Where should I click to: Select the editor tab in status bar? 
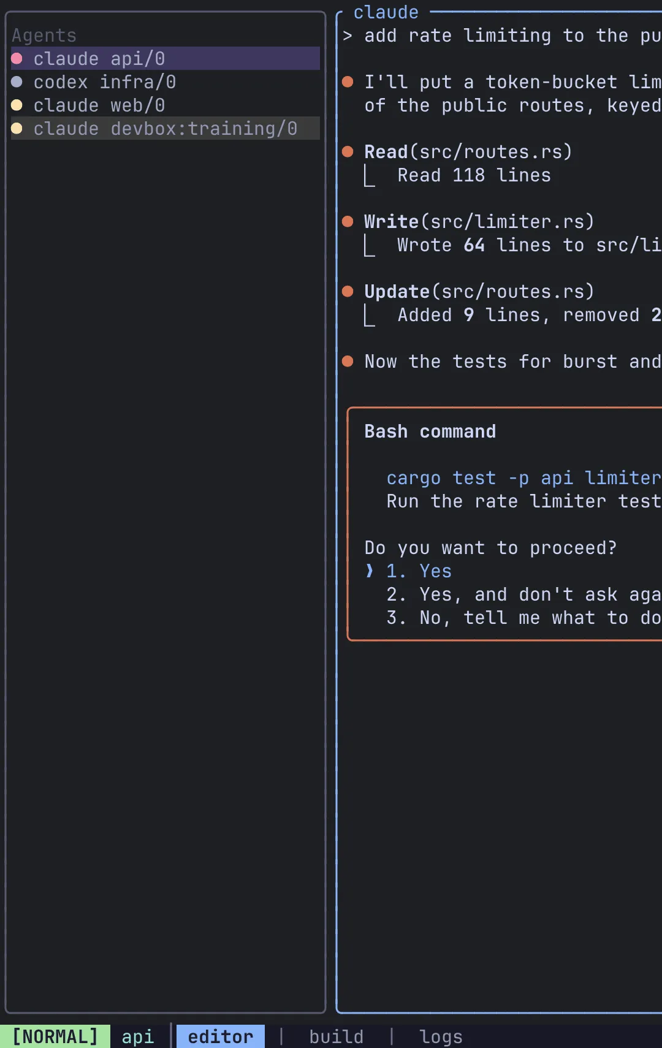coord(221,1036)
